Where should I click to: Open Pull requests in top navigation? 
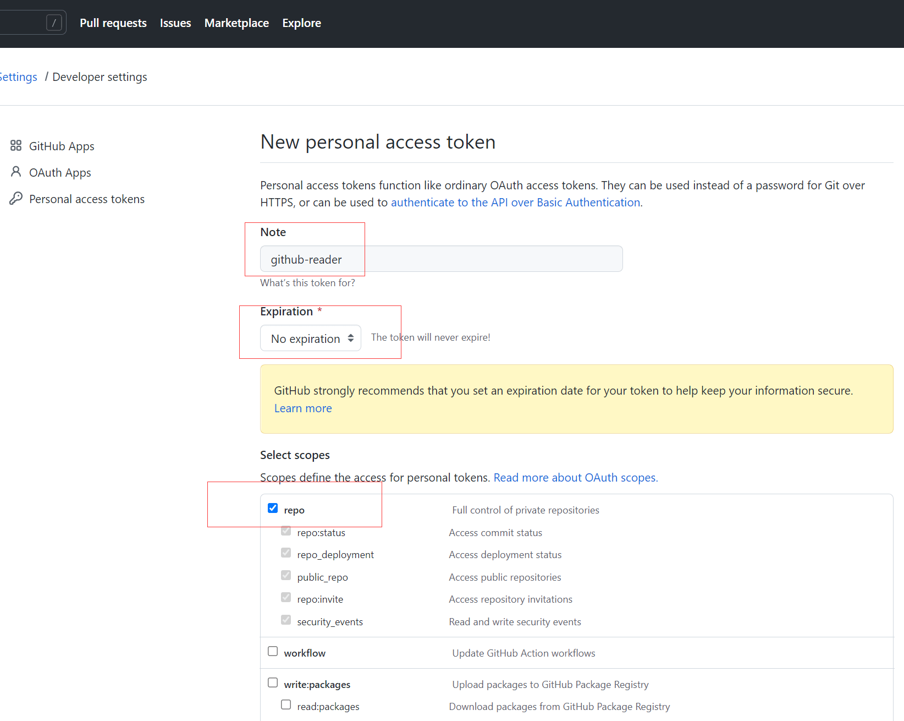click(113, 23)
